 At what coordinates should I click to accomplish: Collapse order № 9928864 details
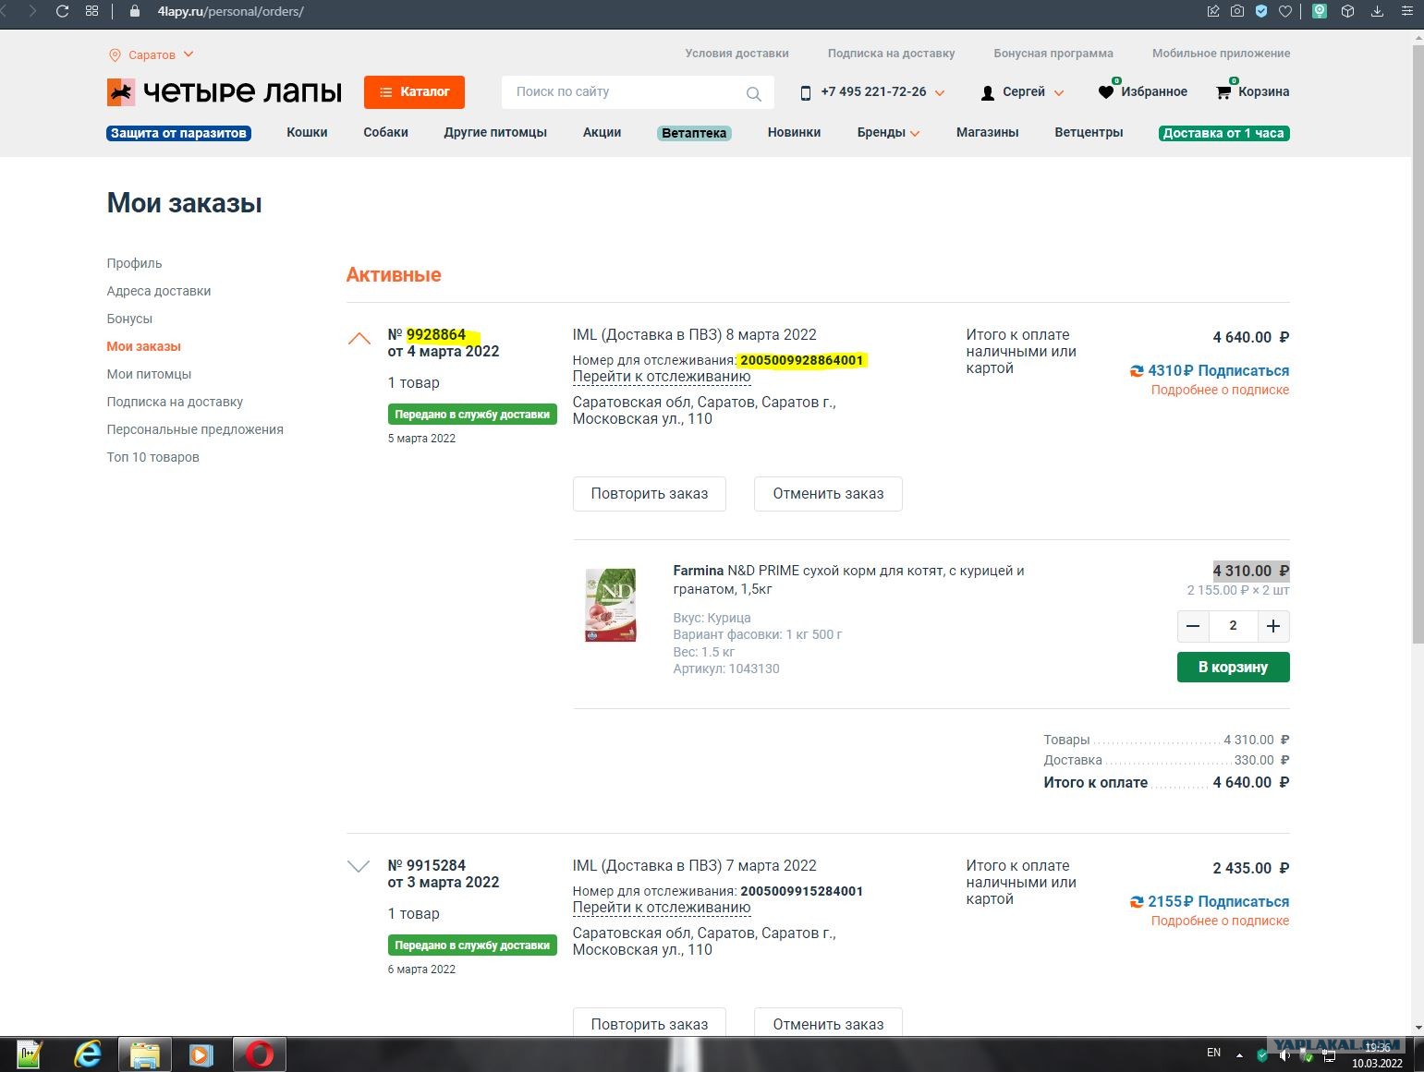[359, 338]
